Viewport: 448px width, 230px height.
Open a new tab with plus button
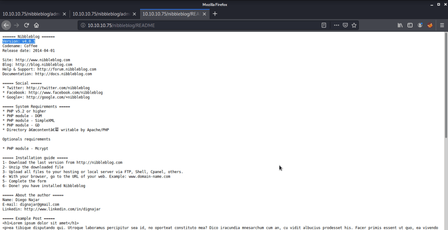pyautogui.click(x=215, y=14)
